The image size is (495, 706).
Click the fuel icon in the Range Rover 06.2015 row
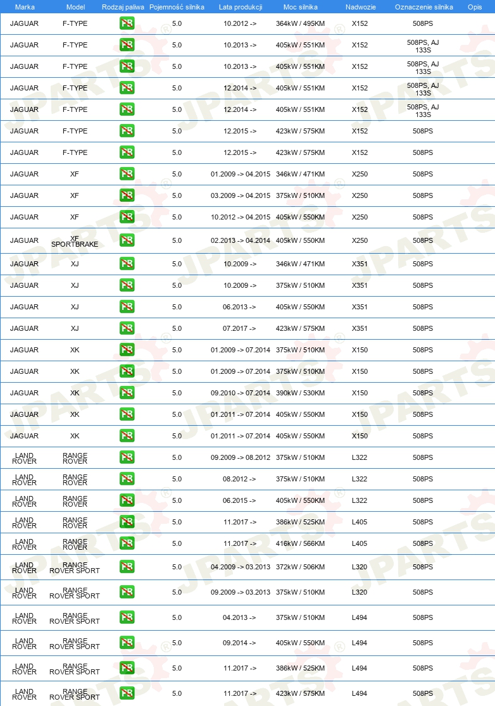(127, 500)
